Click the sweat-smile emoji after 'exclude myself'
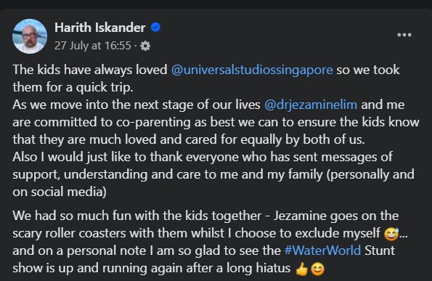The image size is (432, 281). click(x=391, y=234)
